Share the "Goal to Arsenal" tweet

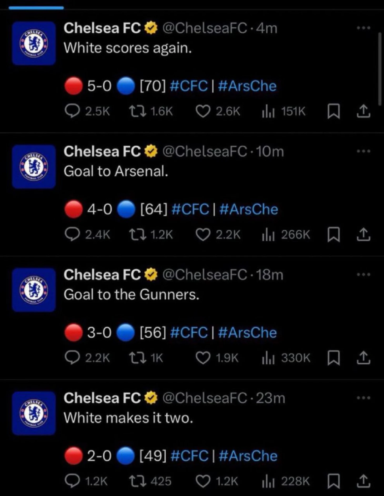click(363, 235)
